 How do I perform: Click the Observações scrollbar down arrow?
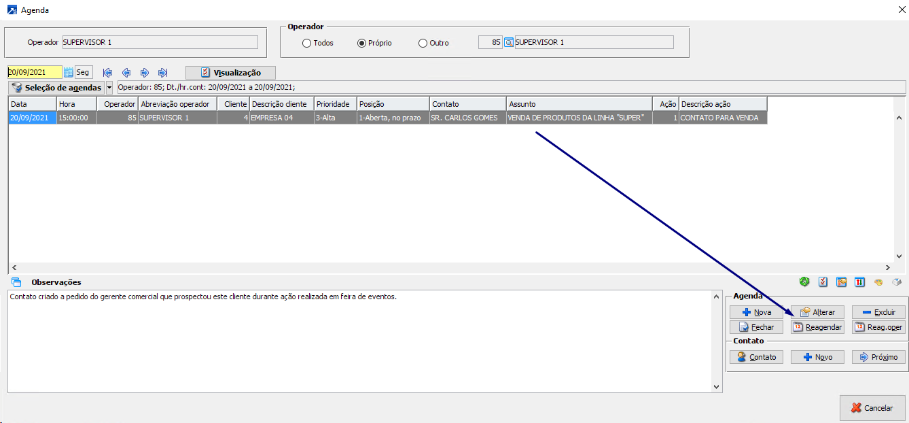point(717,386)
